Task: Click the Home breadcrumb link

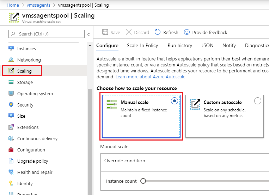Action: point(13,5)
